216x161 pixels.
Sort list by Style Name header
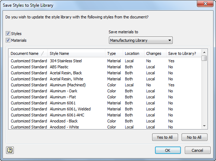pos(59,54)
